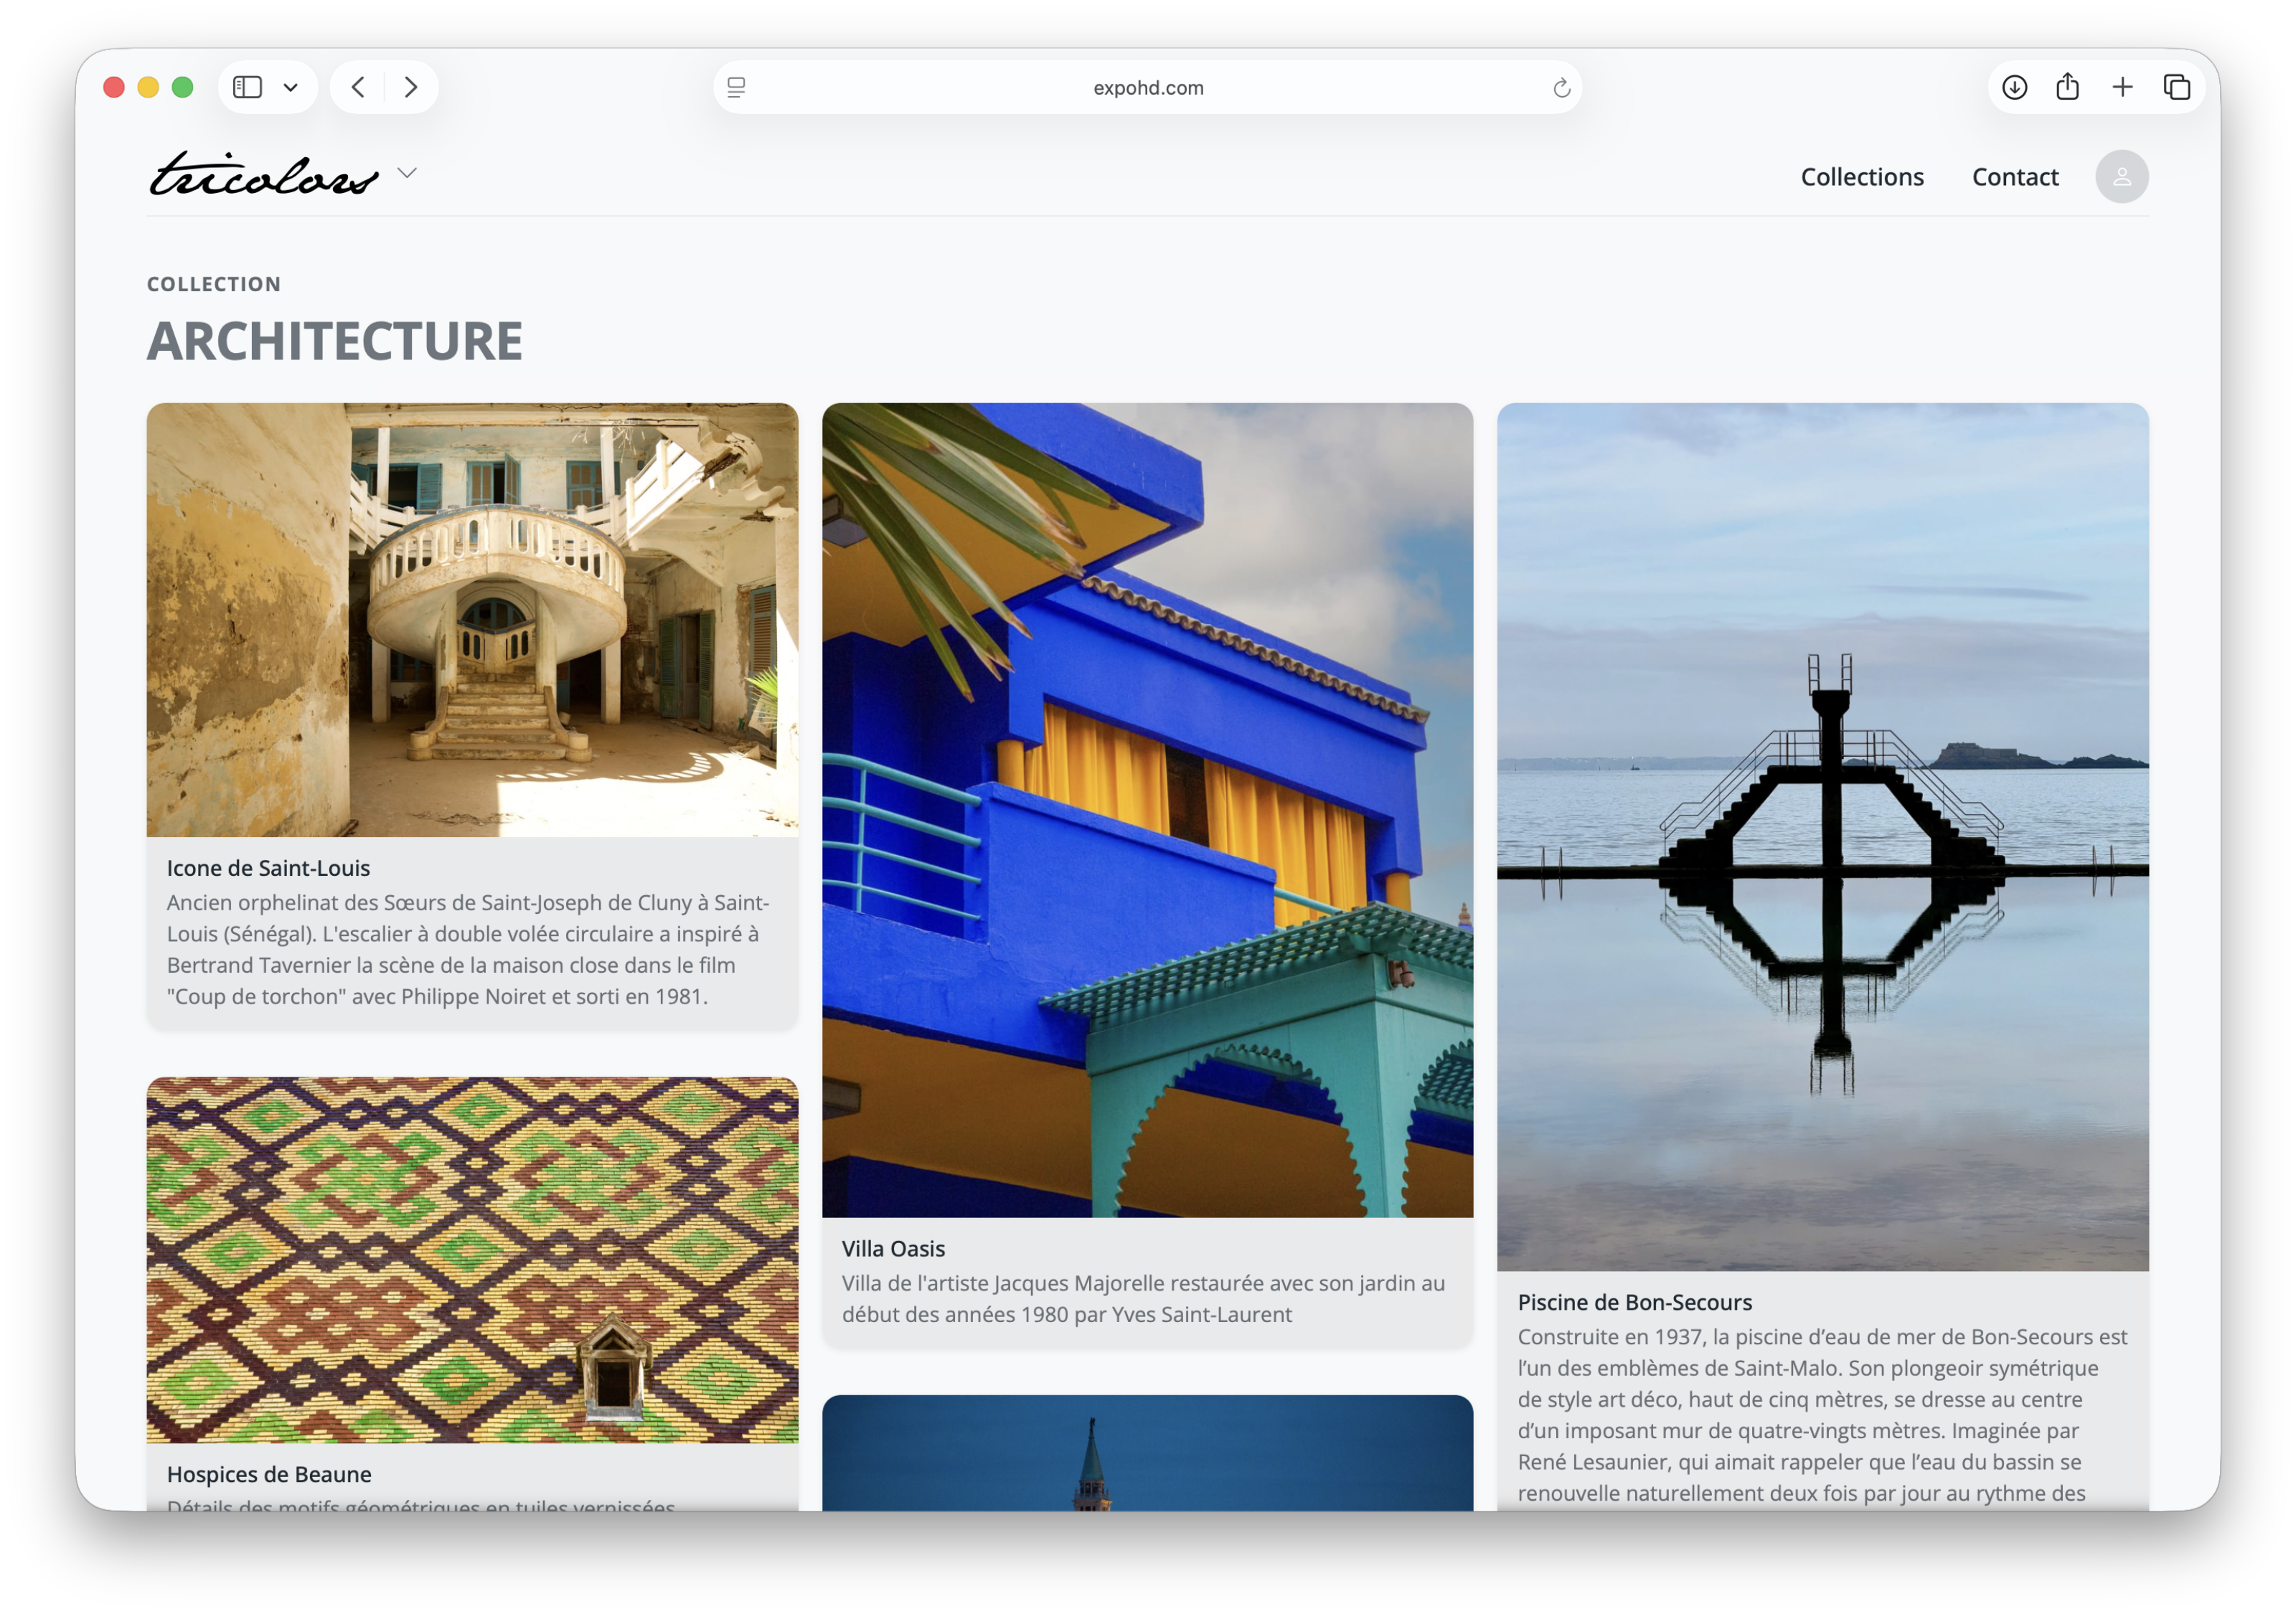Reload the expohd.com page
This screenshot has height=1614, width=2296.
[x=1561, y=88]
